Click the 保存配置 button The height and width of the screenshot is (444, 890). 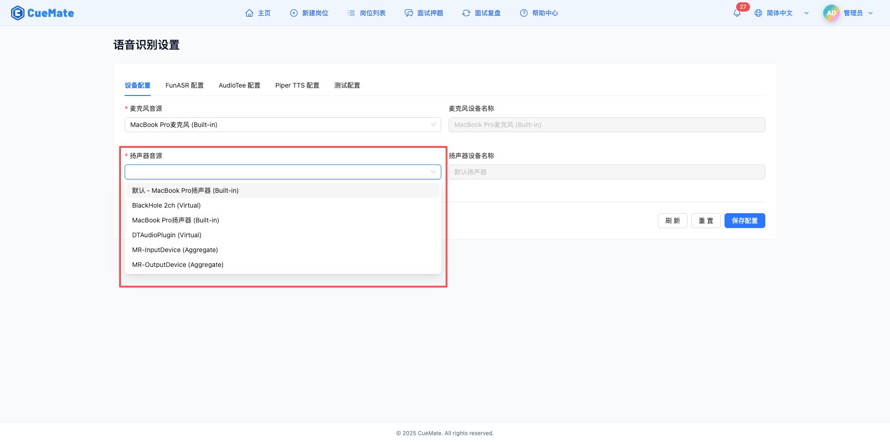[744, 220]
